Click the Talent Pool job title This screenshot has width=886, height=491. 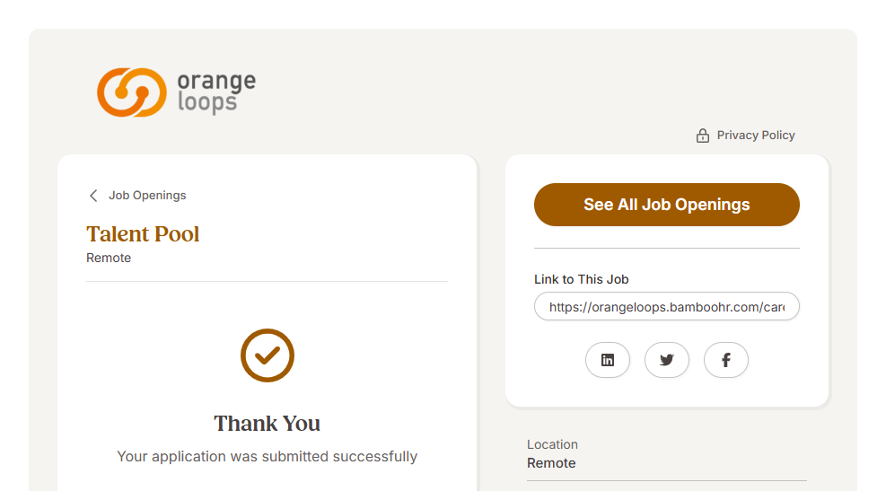pyautogui.click(x=143, y=234)
